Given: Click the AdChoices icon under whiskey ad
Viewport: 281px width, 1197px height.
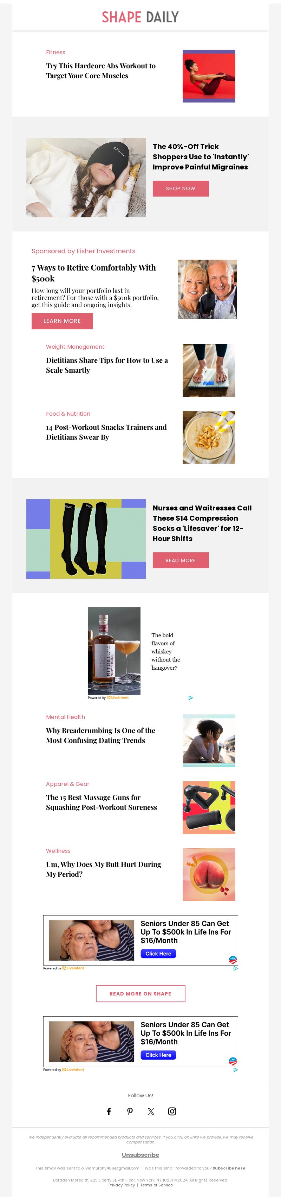Looking at the screenshot, I should (x=191, y=697).
